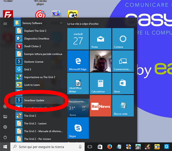The width and height of the screenshot is (172, 151).
Task: Click the Grid 3 app icon
Action: click(19, 69)
